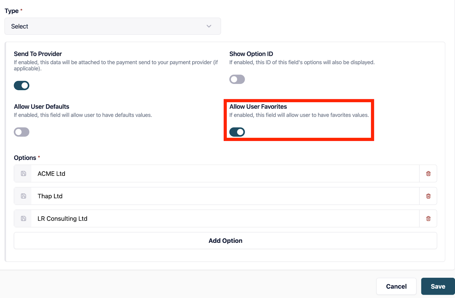Cancel editing the field

(x=396, y=286)
